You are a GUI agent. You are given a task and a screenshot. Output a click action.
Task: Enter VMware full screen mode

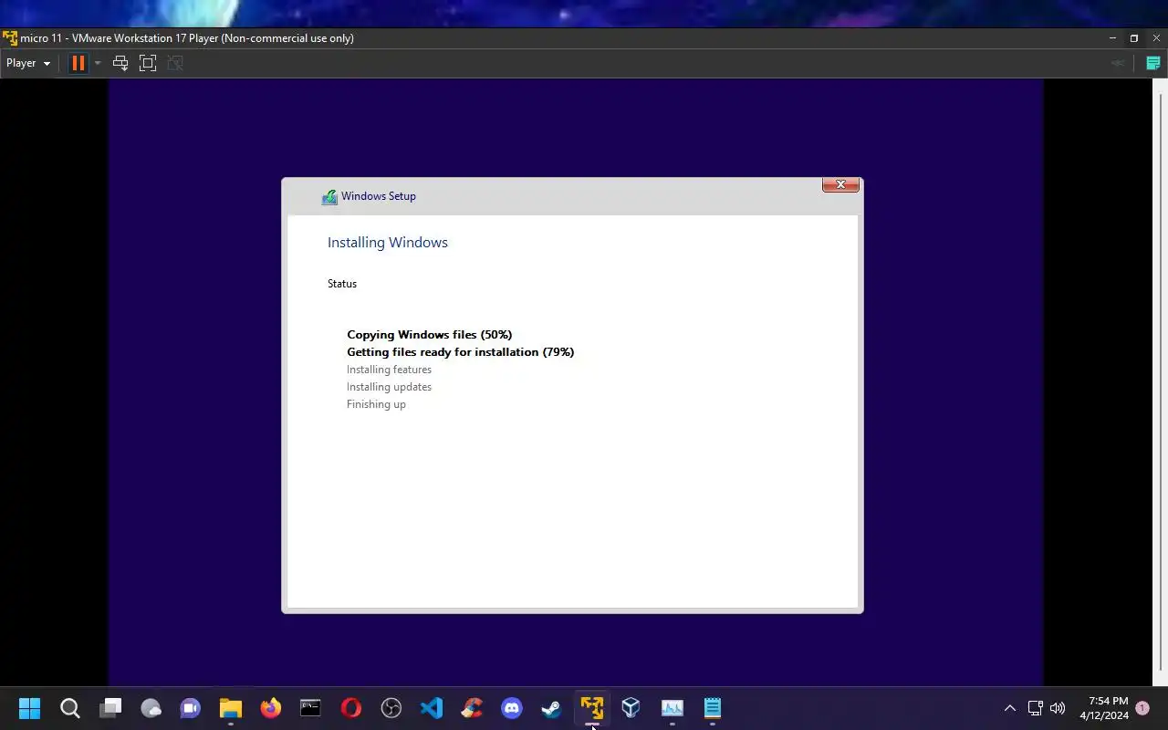(148, 63)
